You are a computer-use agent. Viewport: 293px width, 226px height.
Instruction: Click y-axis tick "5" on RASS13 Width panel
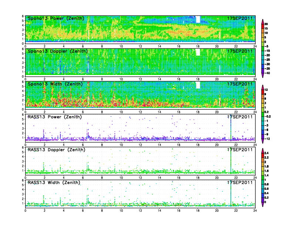23,185
